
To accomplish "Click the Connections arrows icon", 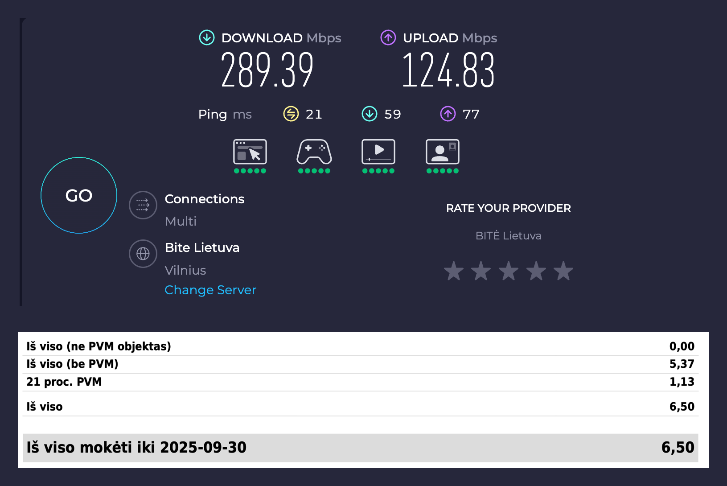I will [x=143, y=205].
